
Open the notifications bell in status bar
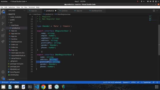[157, 82]
